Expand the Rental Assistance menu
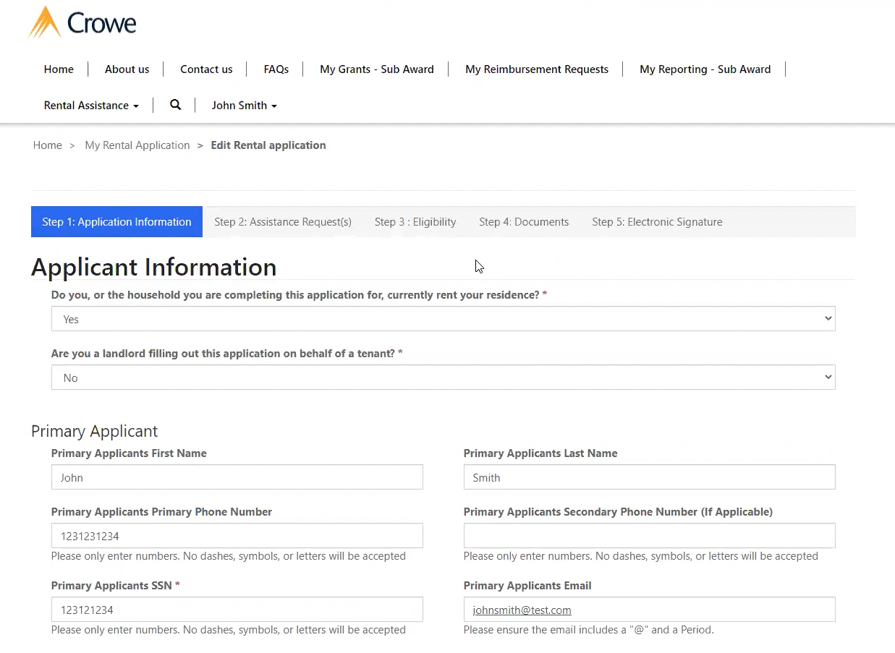 91,106
